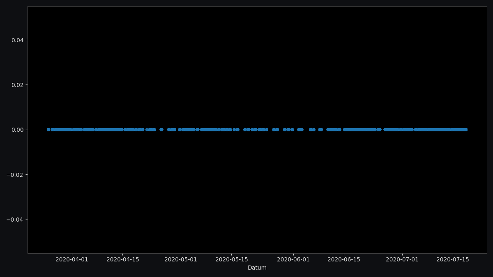Click the data point above 2020-07-01 tick

[x=401, y=130]
